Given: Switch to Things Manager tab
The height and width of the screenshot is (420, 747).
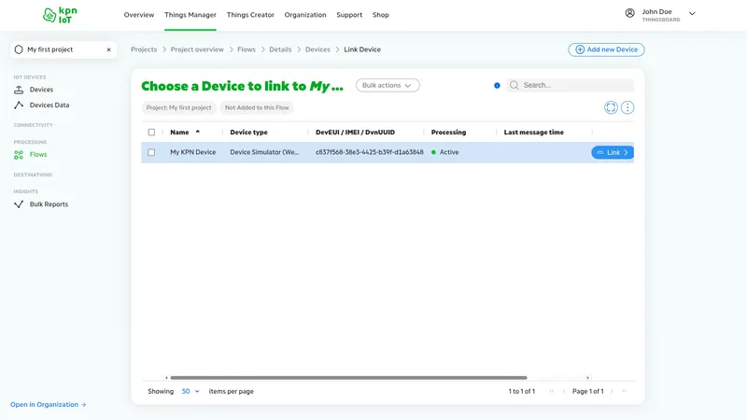Looking at the screenshot, I should pos(190,15).
